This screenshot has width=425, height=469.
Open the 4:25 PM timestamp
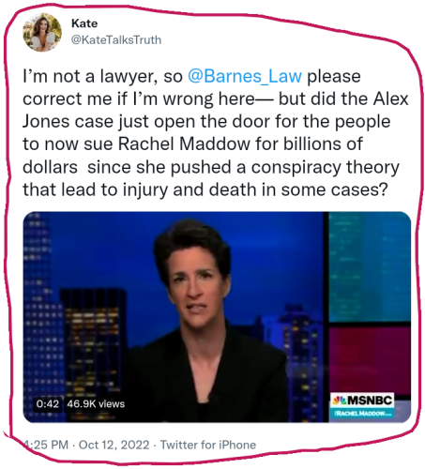46,445
